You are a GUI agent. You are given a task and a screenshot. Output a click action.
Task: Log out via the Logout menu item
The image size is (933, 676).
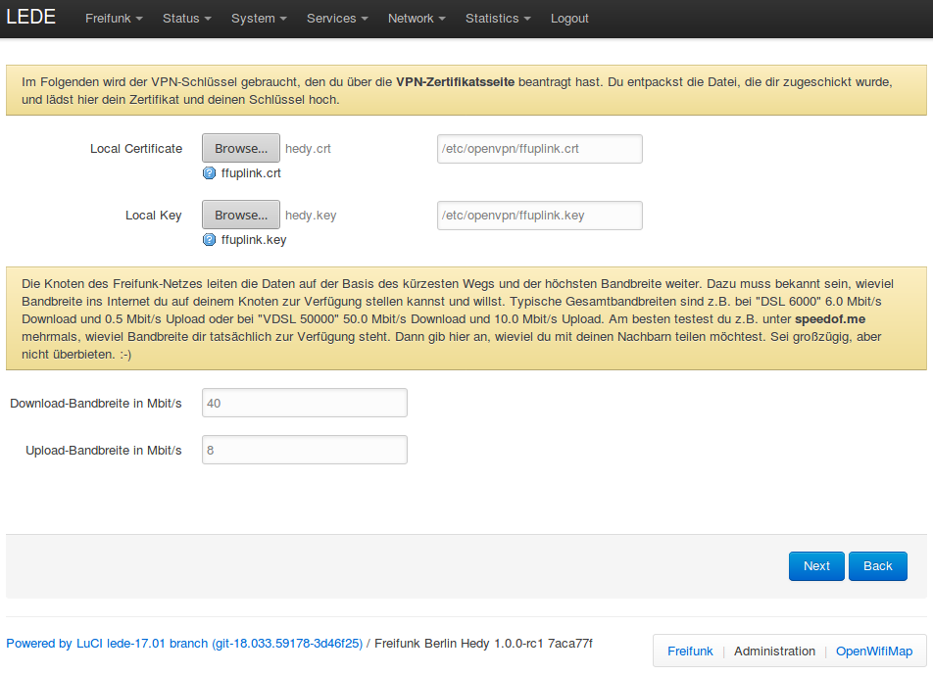[x=569, y=19]
